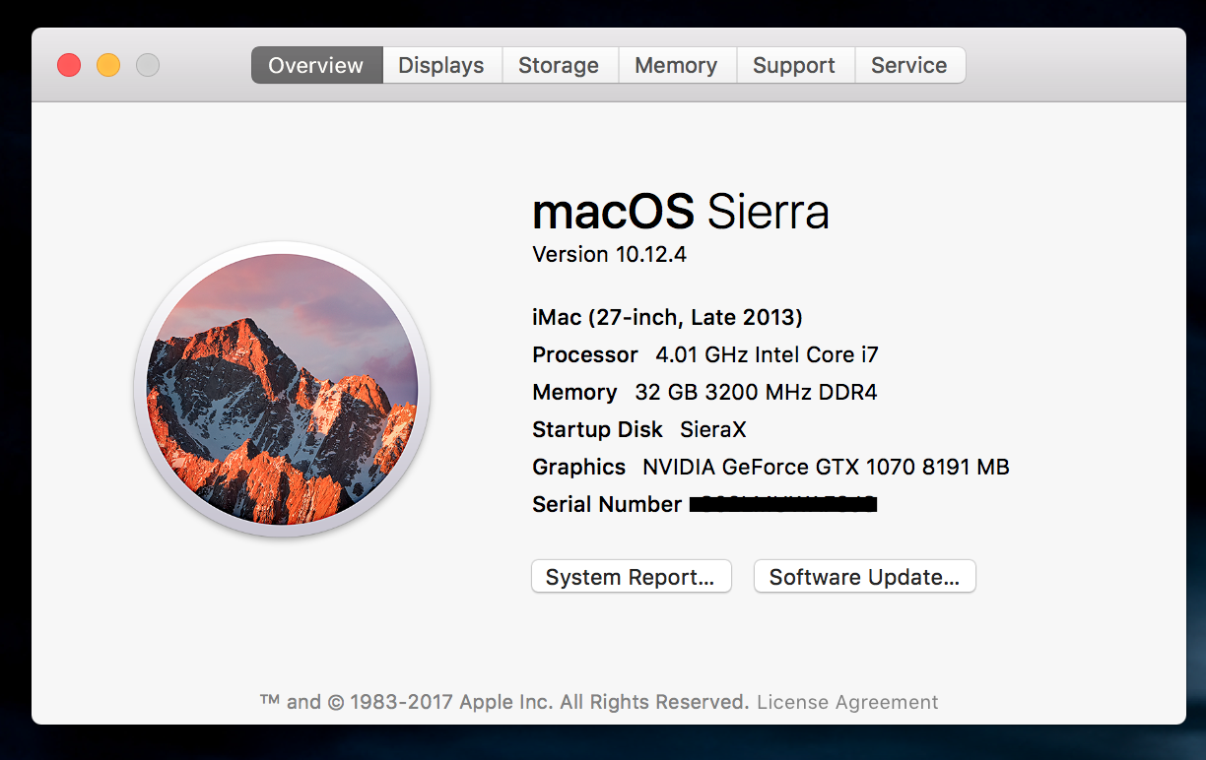
Task: Click the macOS Sierra mountain logo
Action: point(282,389)
